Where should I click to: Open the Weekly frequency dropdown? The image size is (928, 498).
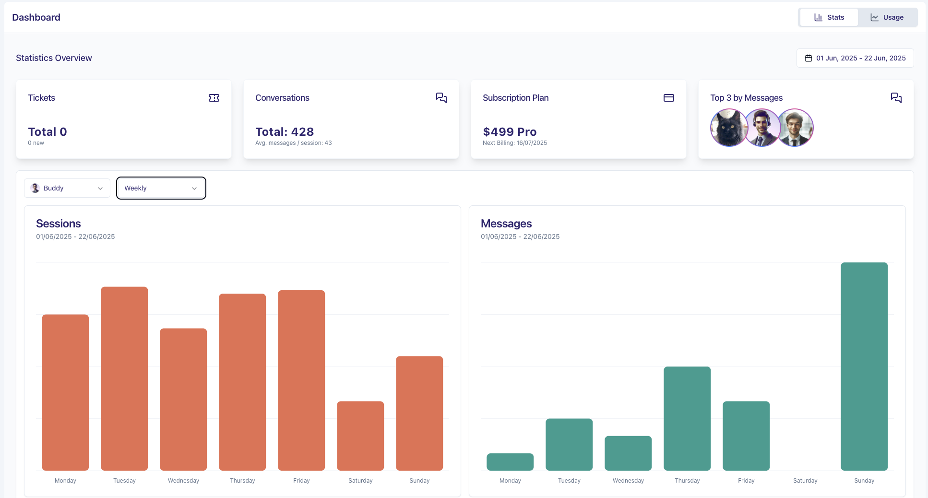point(161,188)
